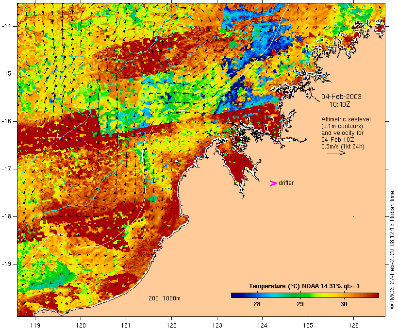Click the 'and velocity for' annotation line

pos(342,133)
